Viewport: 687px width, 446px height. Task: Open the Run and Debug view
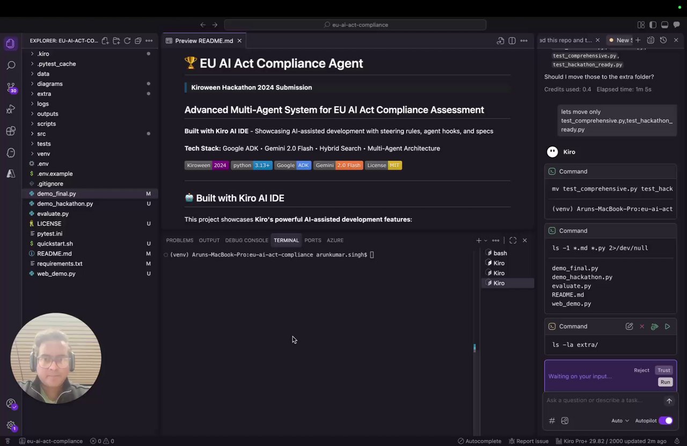click(11, 109)
